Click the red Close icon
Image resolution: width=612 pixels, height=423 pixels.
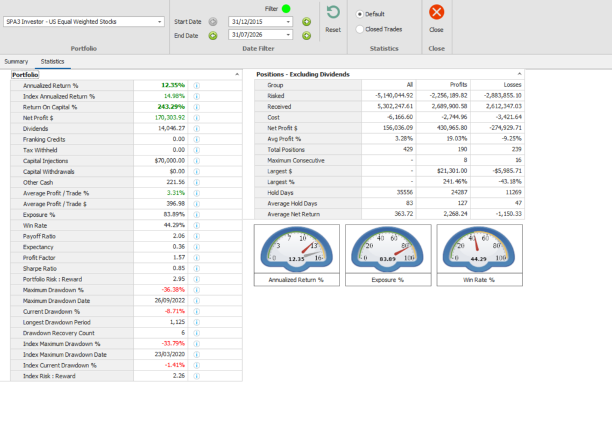436,12
